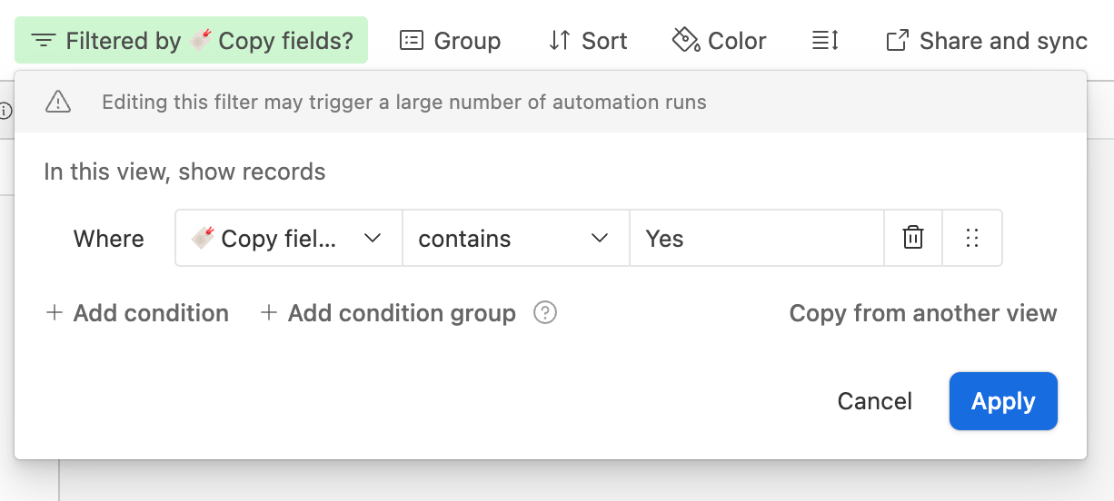Click the row height icon
Viewport: 1114px width, 501px height.
pos(825,40)
